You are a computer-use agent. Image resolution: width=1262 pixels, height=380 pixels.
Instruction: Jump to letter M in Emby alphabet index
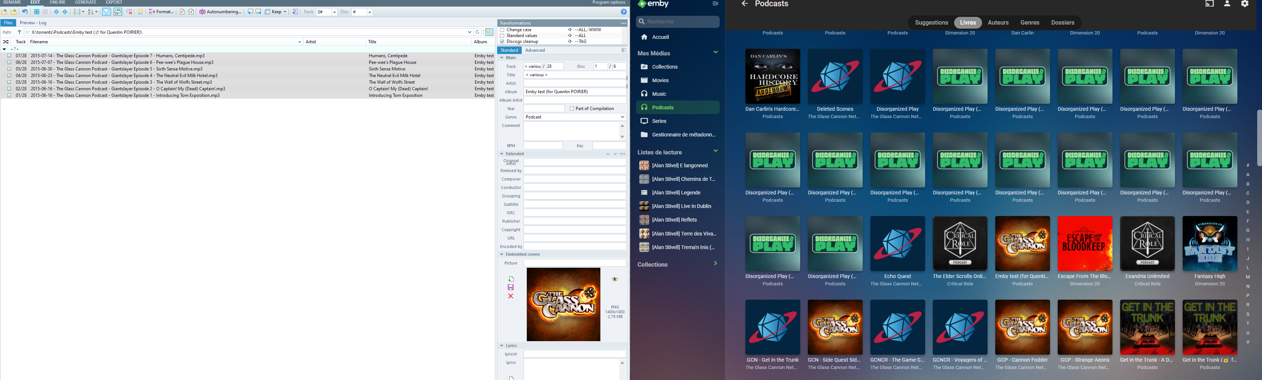1248,277
